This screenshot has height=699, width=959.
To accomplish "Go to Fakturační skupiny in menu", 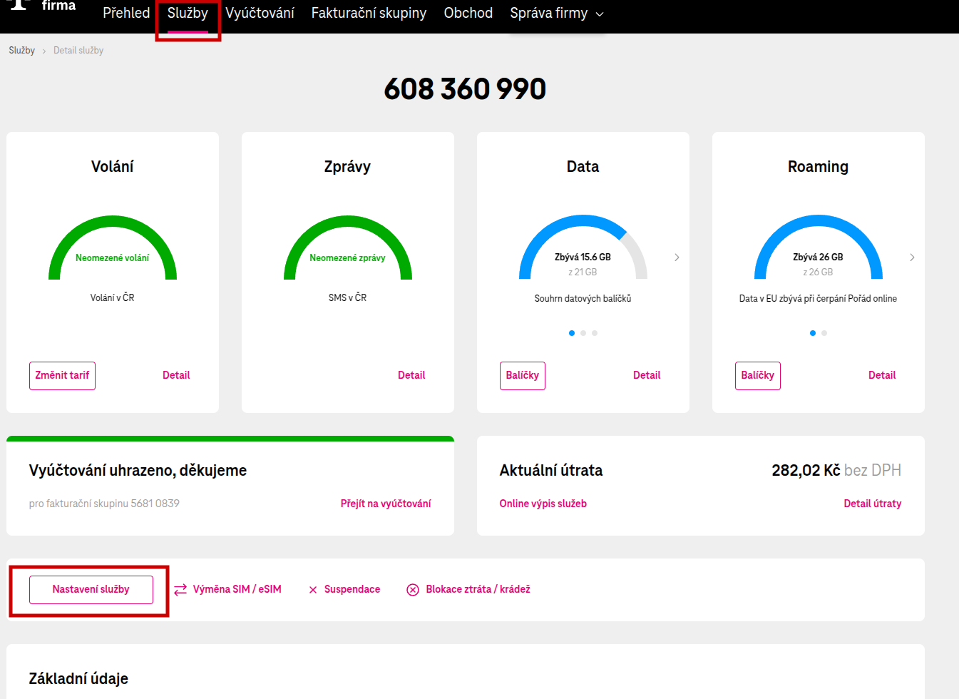I will 369,14.
